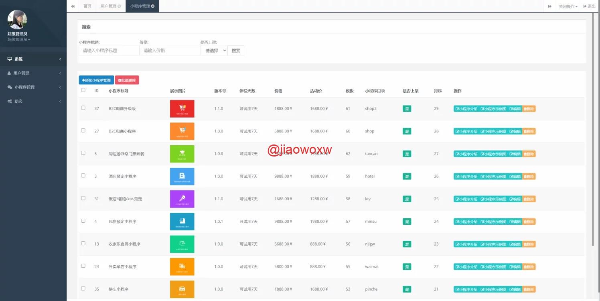Viewport: 600px width, 301px height.
Task: Check the box for ID 37 row
Action: tap(83, 108)
